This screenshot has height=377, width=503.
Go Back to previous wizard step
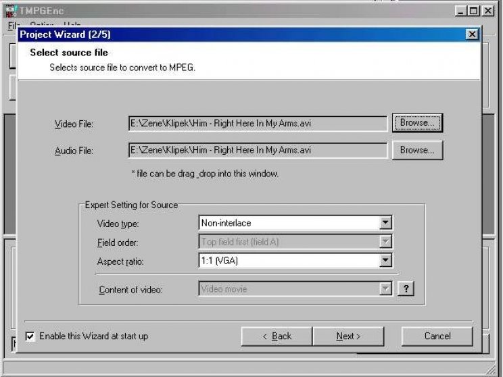pos(277,336)
